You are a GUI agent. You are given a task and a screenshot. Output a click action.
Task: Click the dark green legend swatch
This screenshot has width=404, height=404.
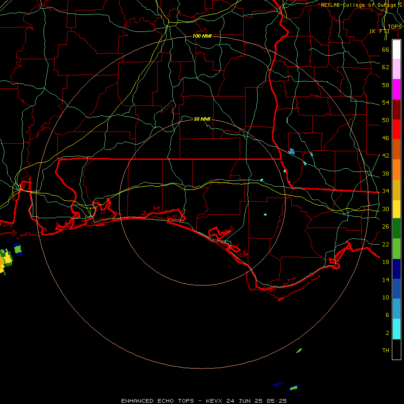point(396,228)
